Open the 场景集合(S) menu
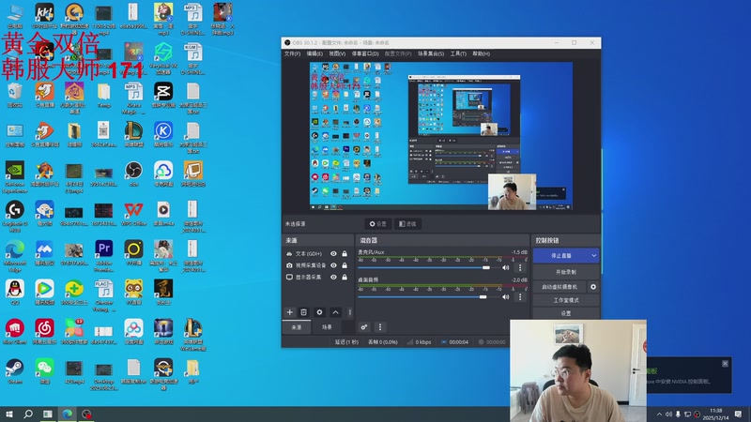This screenshot has height=422, width=751. [x=431, y=53]
